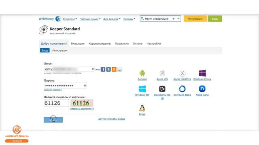Open the Регистрация sub-tab
Screen dimensions: 259x145
[60, 50]
